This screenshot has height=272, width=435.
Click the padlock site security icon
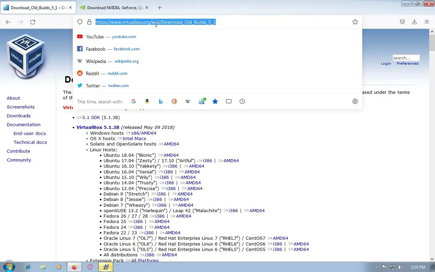tap(89, 22)
